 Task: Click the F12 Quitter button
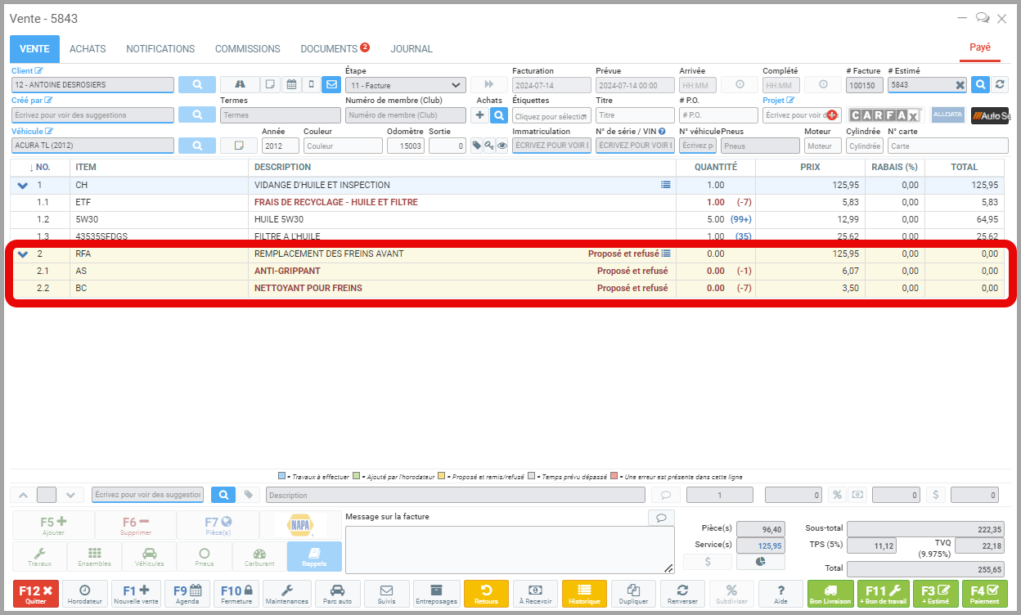[x=36, y=594]
